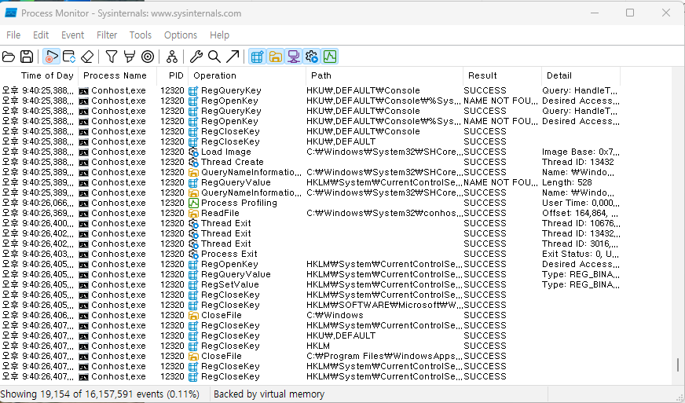The width and height of the screenshot is (685, 403).
Task: Clear the event display with eraser icon
Action: click(87, 57)
